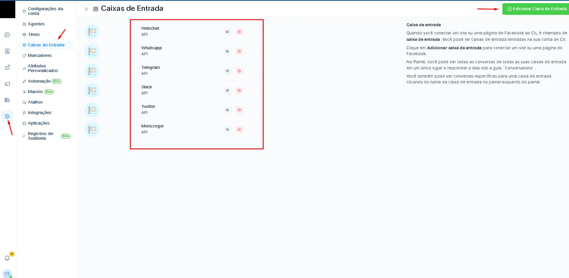Open the TS profile avatar
Viewport: 569px width, 278px height.
[7, 274]
